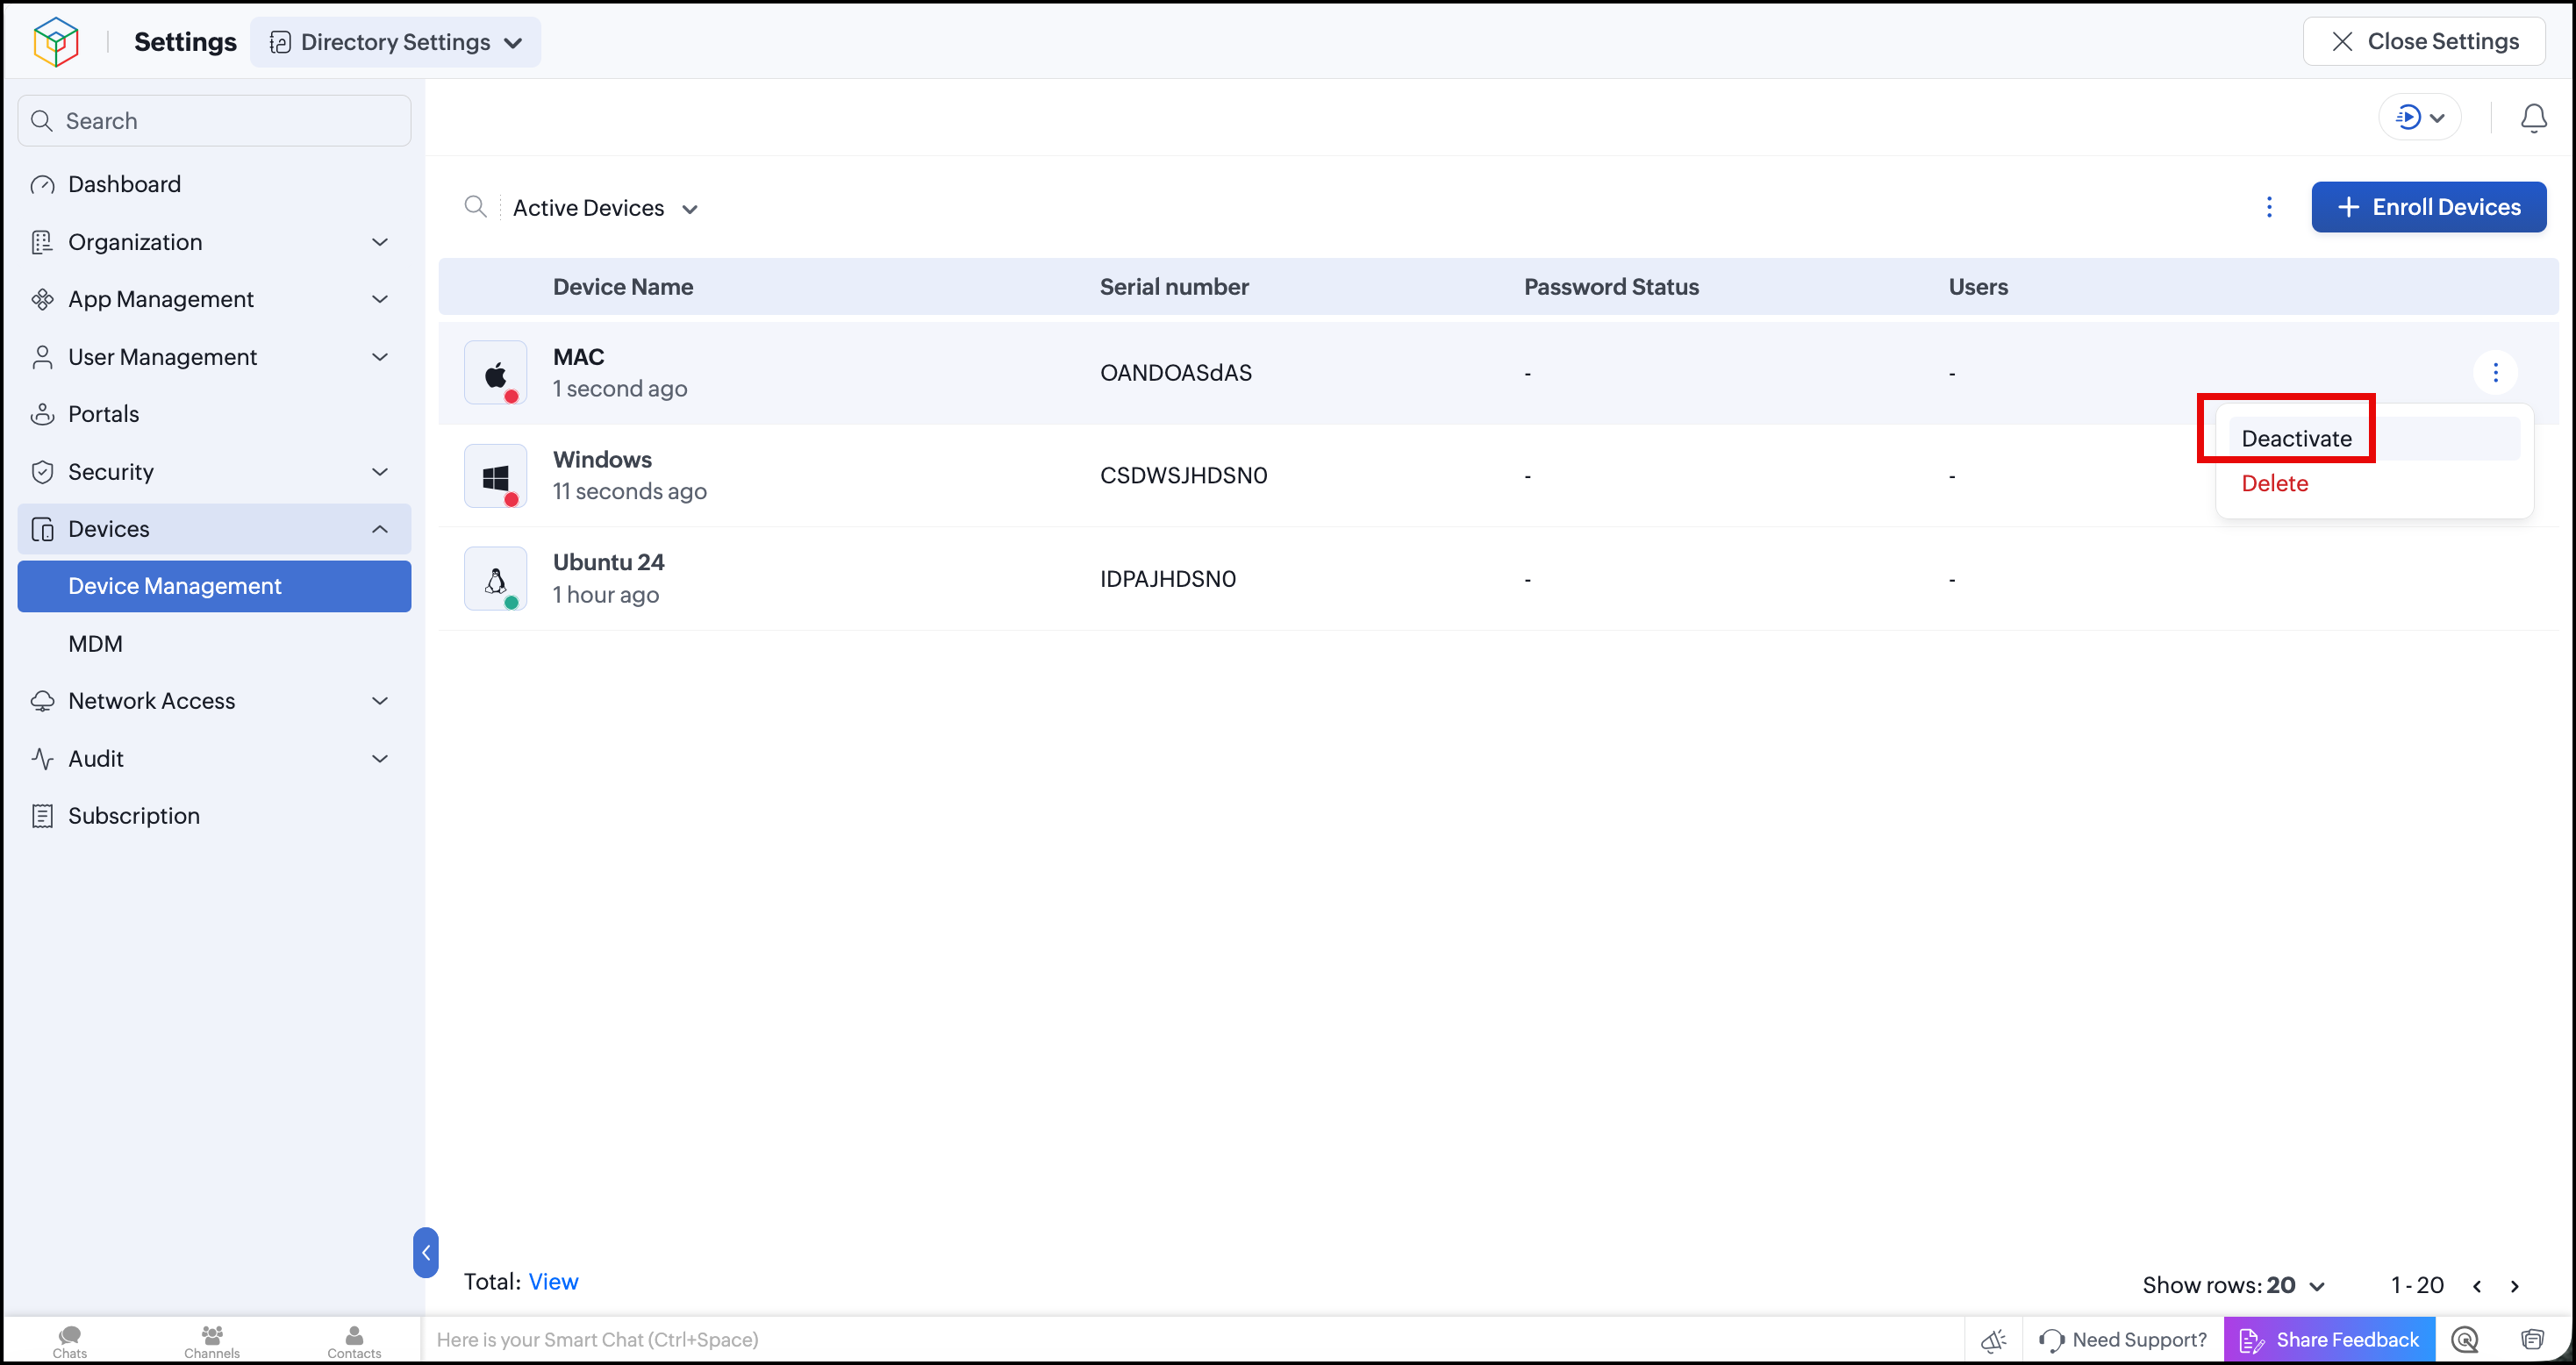
Task: Click the app logo cube icon
Action: click(56, 42)
